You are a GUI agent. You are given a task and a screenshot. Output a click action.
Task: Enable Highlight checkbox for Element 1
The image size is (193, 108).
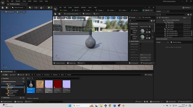131,37
